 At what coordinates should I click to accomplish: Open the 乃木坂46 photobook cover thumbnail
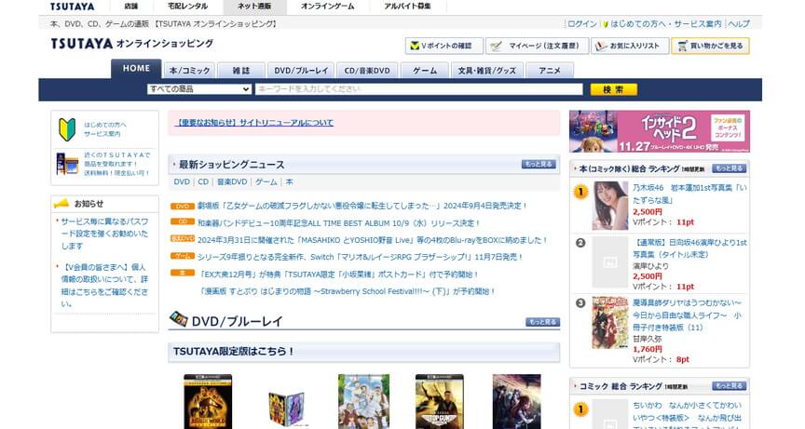coord(610,206)
